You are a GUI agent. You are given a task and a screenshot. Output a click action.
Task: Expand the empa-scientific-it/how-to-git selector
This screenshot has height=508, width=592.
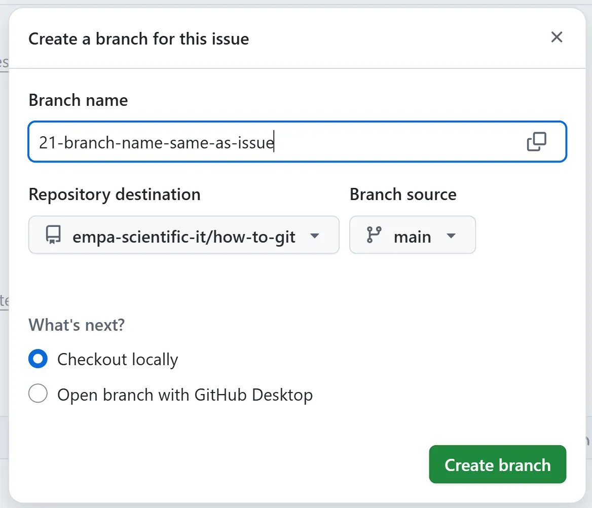pos(184,235)
